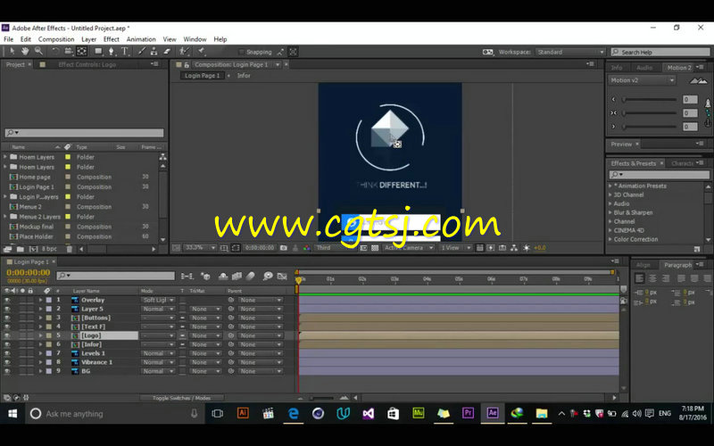
Task: Open the Composition menu
Action: point(56,39)
